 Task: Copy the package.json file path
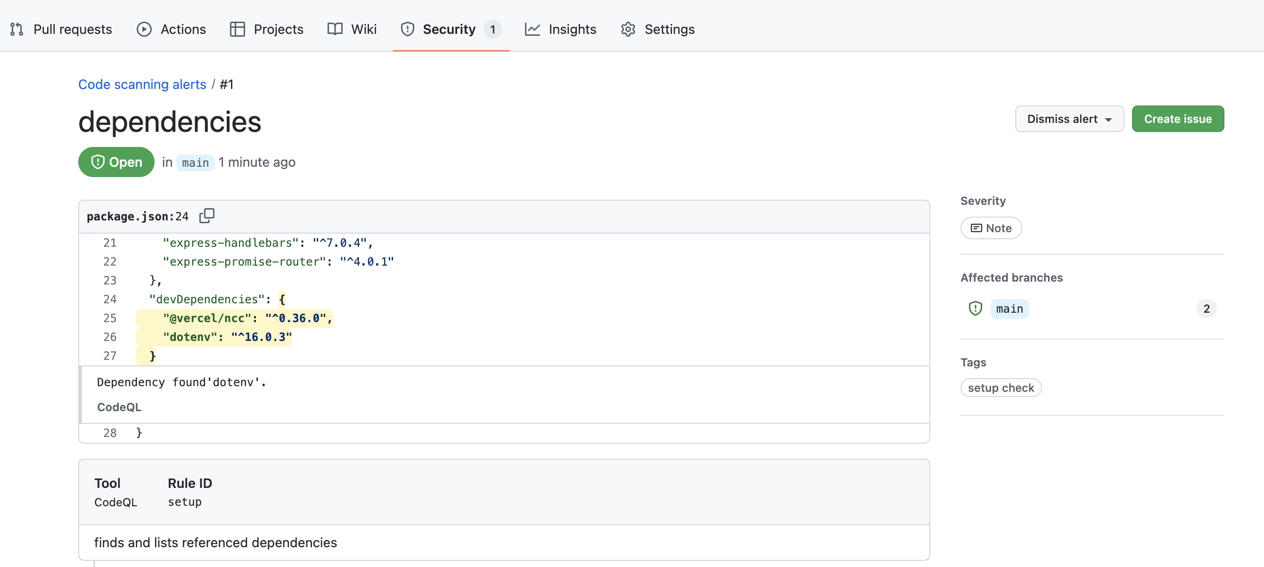point(206,216)
